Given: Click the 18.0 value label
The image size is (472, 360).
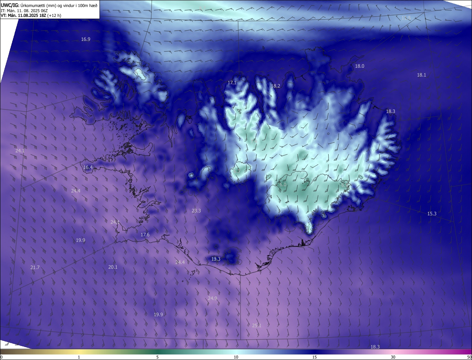Looking at the screenshot, I should pos(360,66).
